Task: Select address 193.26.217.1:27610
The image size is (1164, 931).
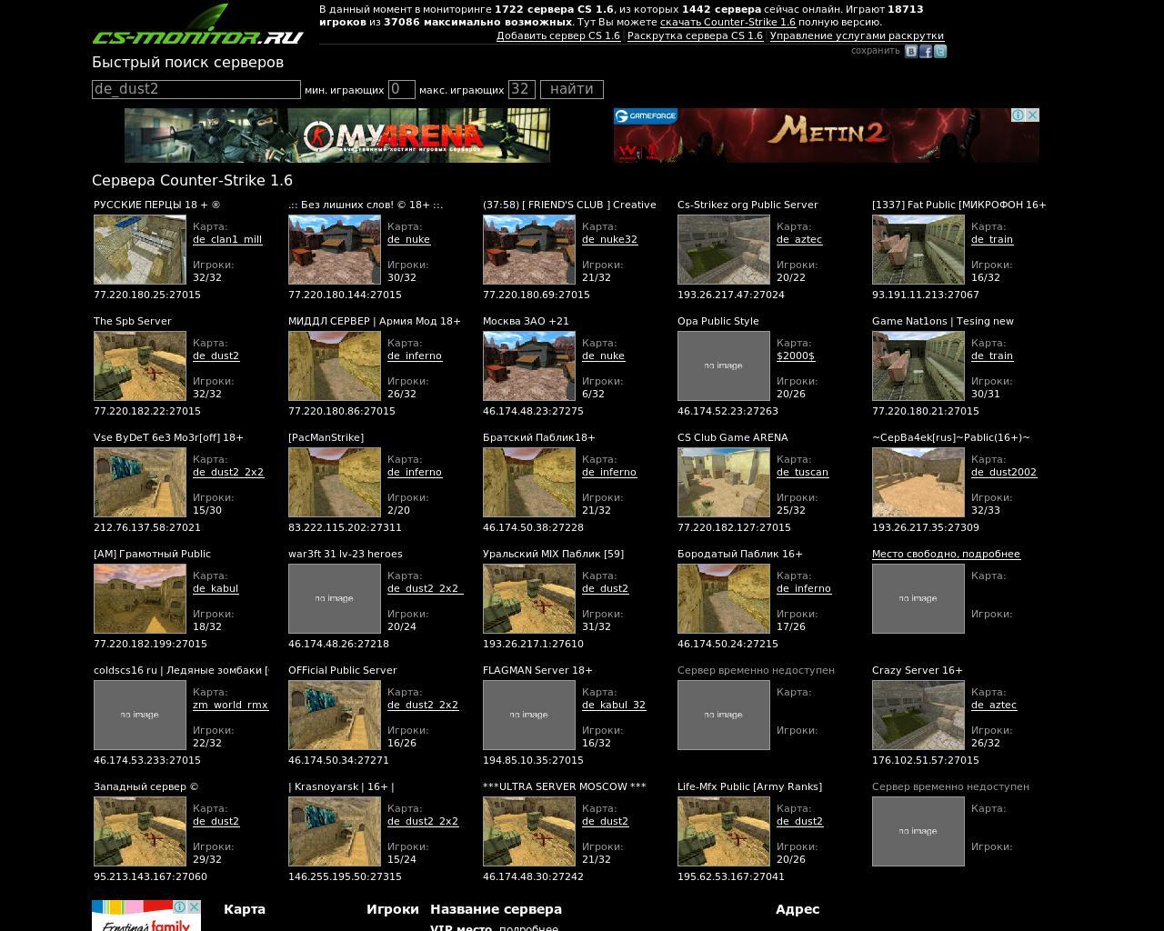Action: (533, 644)
